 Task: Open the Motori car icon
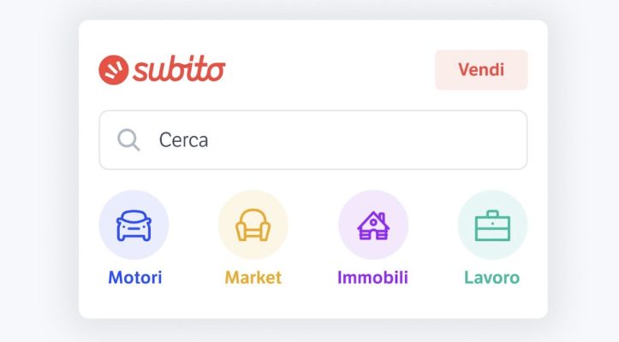click(x=134, y=226)
